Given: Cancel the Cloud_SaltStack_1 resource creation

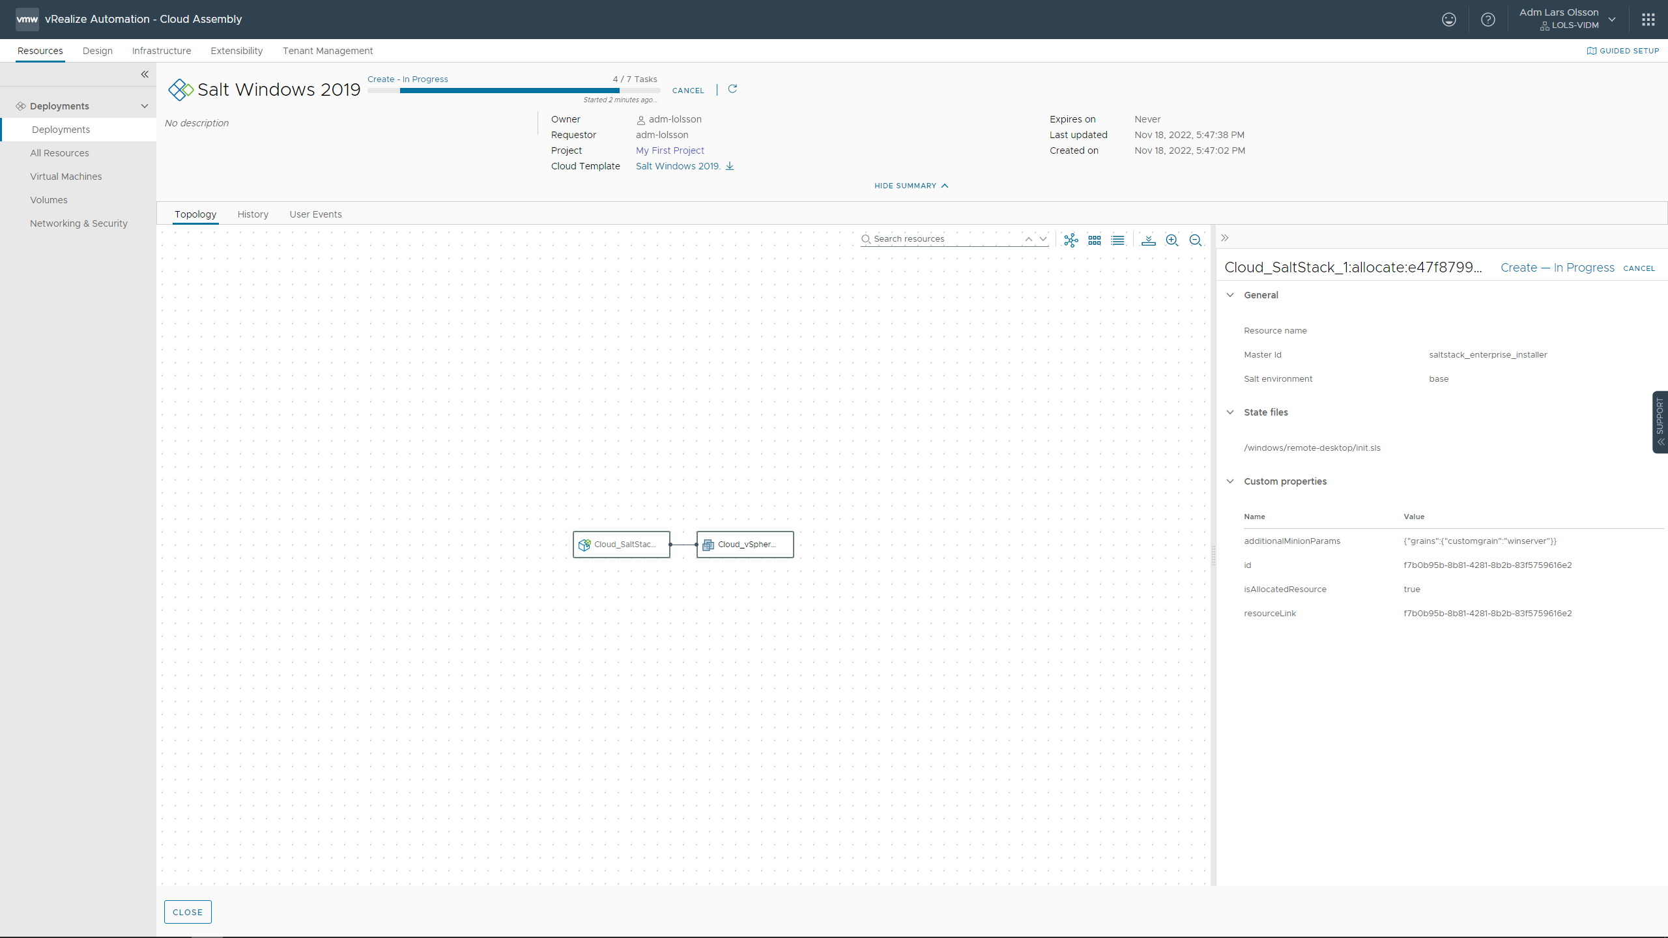Looking at the screenshot, I should point(1639,268).
